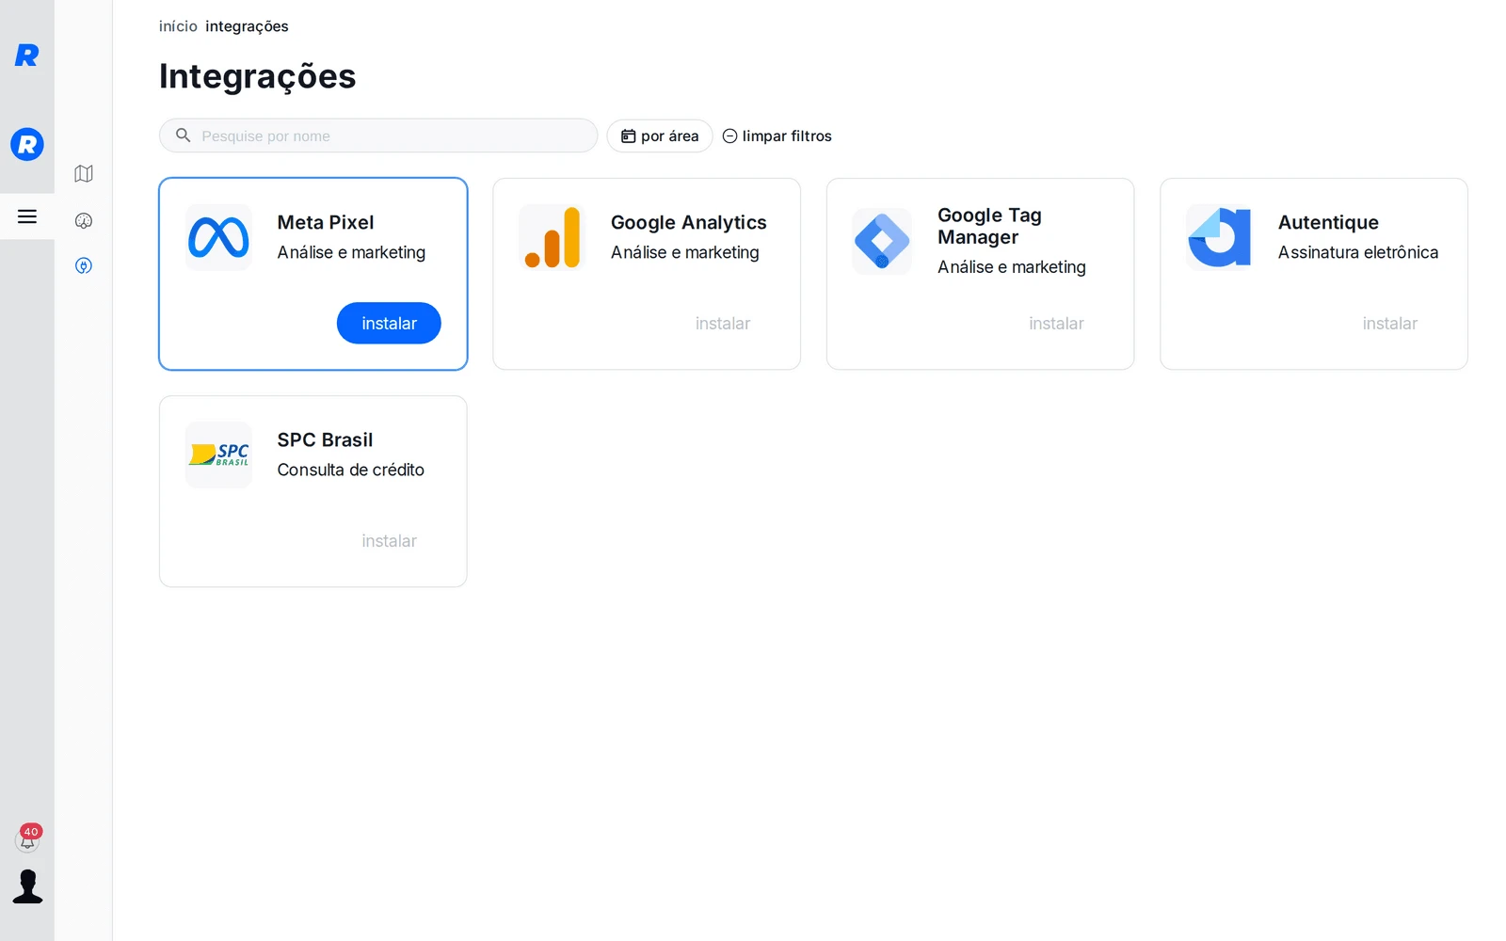1506x941 pixels.
Task: Clear filters with 'limpar filtros'
Action: tap(777, 136)
